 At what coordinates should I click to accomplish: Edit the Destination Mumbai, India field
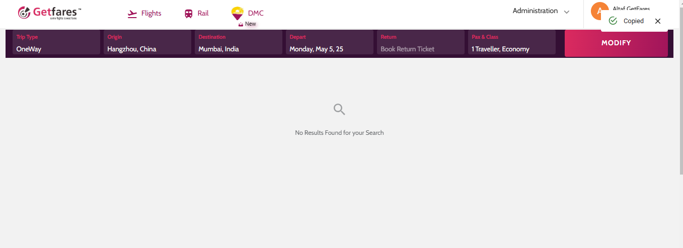coord(239,42)
